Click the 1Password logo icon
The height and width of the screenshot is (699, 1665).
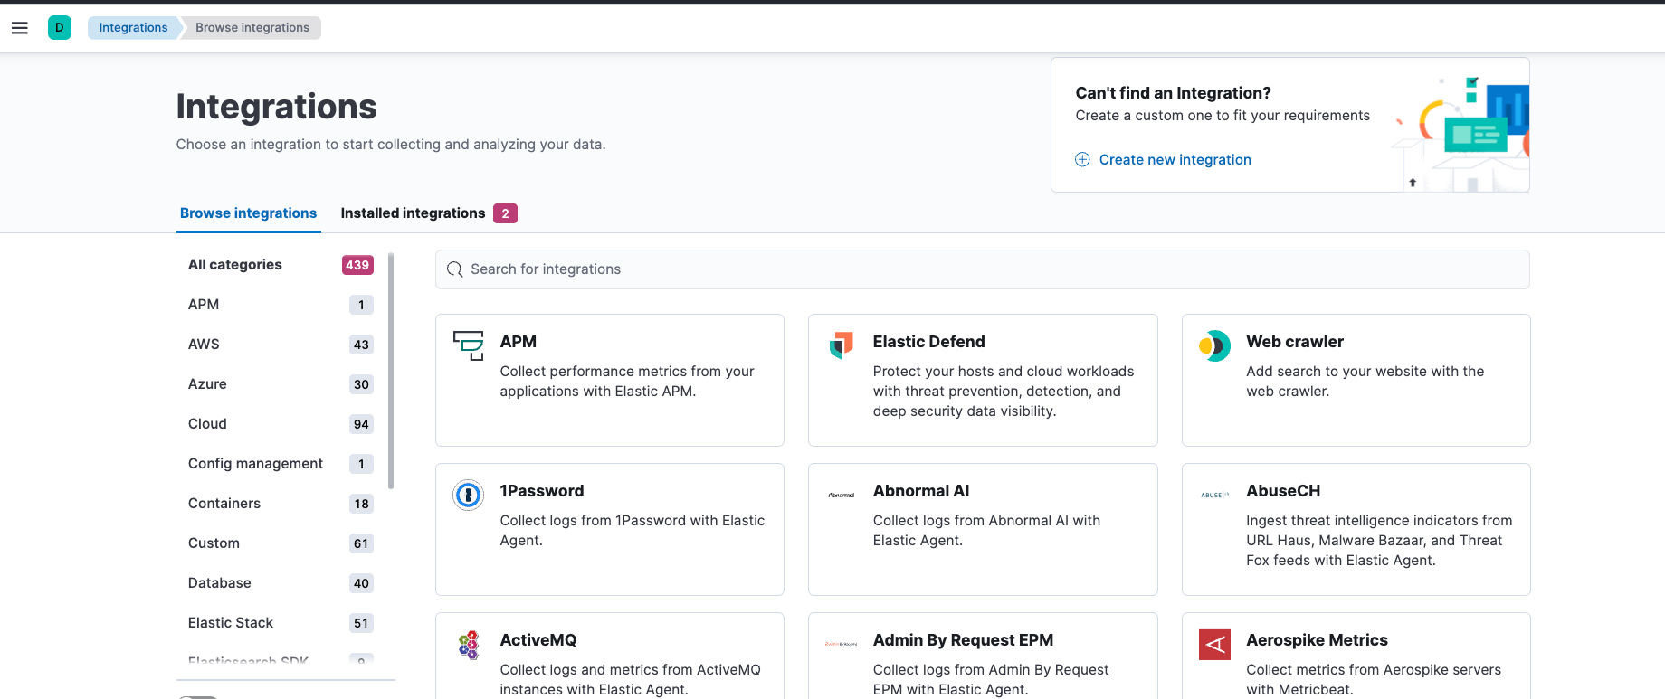[469, 495]
